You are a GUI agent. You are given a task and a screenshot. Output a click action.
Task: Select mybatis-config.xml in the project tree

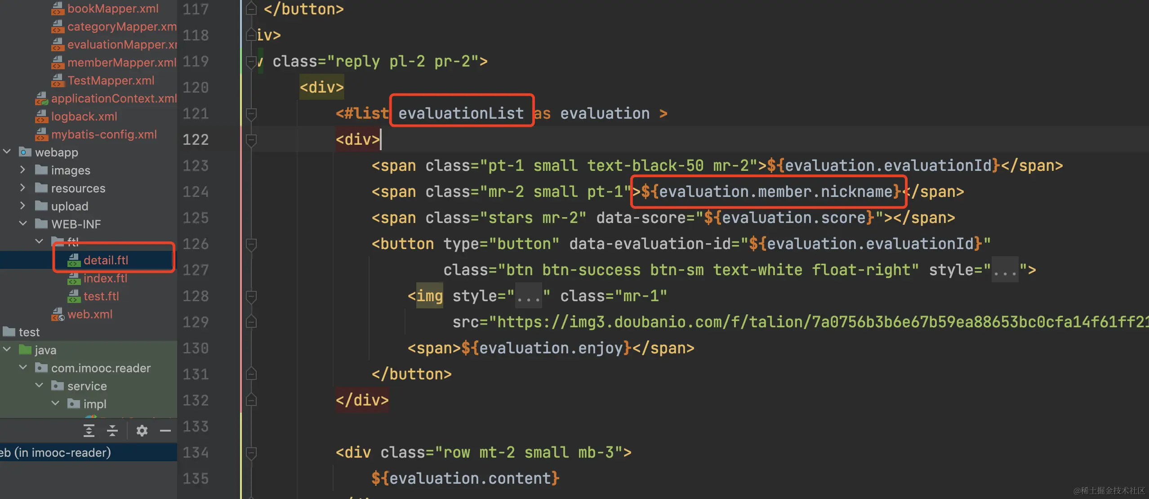[x=104, y=134]
